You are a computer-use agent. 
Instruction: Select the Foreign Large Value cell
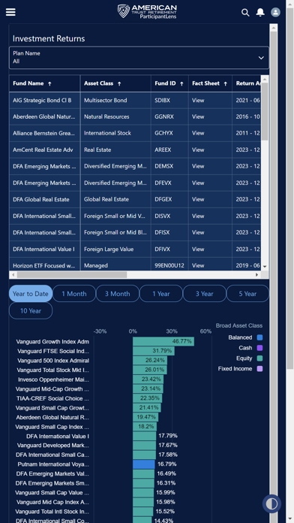(115, 249)
